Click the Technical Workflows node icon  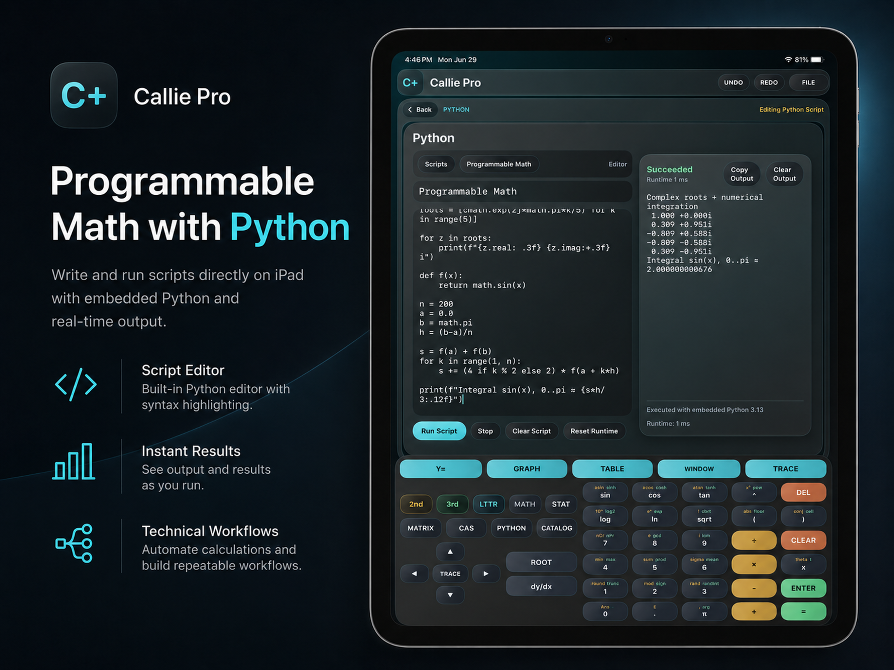(x=74, y=543)
